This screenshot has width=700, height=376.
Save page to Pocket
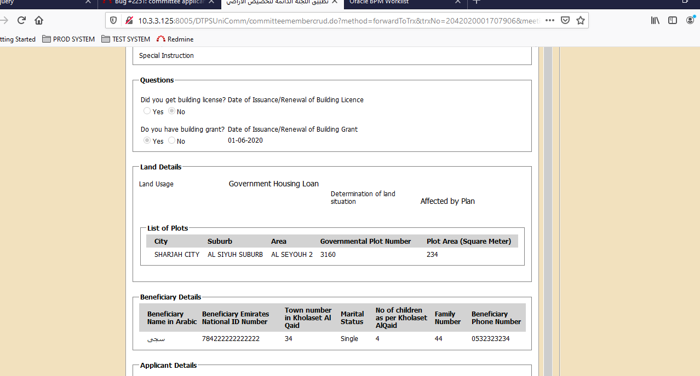pyautogui.click(x=565, y=20)
